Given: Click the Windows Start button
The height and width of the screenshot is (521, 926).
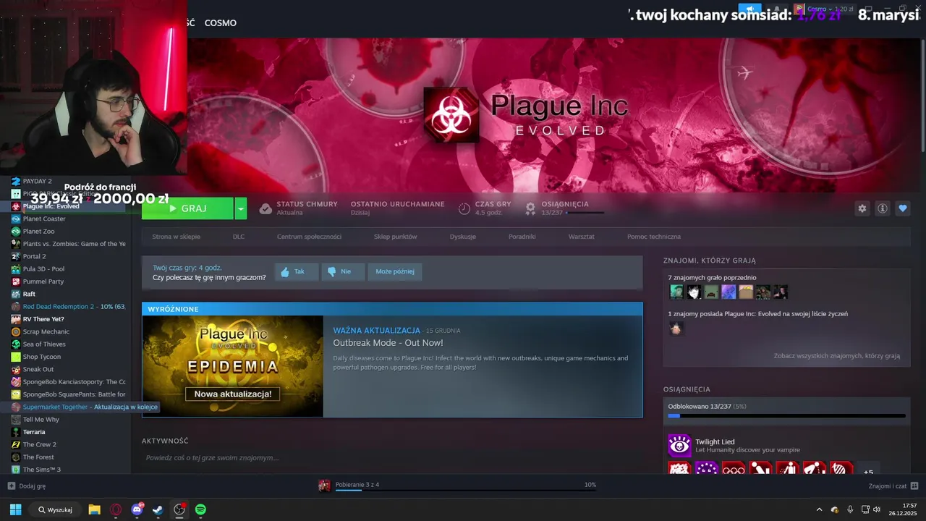Looking at the screenshot, I should (15, 509).
